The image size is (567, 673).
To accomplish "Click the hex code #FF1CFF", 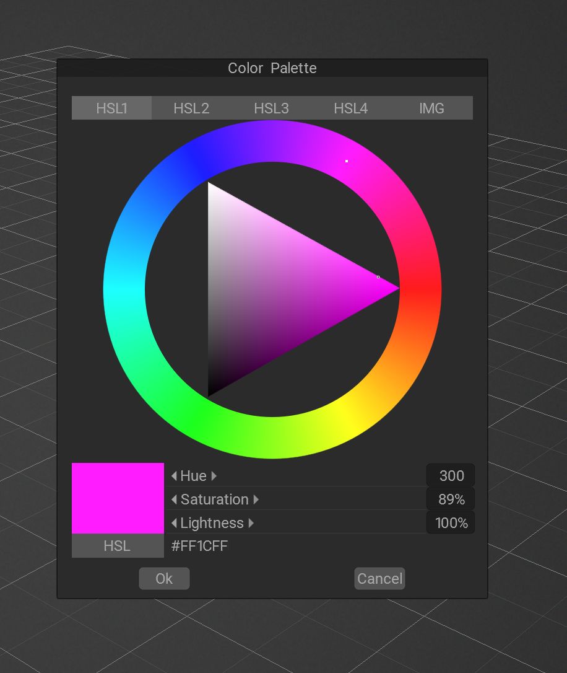I will point(199,546).
